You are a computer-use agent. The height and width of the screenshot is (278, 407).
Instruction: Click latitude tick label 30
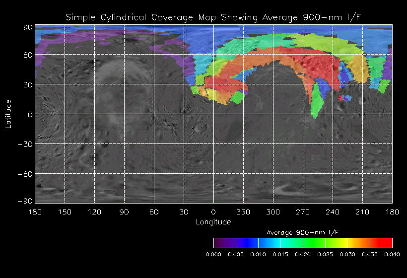(28, 84)
